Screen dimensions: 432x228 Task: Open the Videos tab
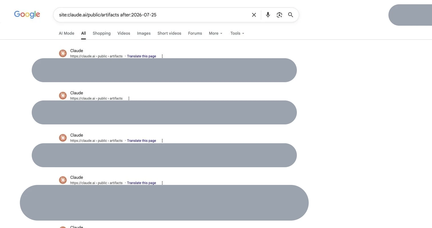click(124, 33)
